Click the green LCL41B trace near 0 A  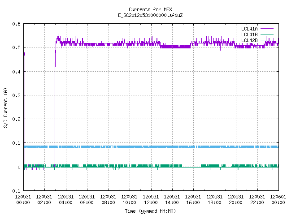tap(151, 166)
